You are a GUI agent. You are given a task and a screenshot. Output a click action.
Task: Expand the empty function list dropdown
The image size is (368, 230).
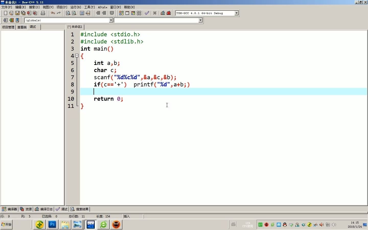[201, 20]
